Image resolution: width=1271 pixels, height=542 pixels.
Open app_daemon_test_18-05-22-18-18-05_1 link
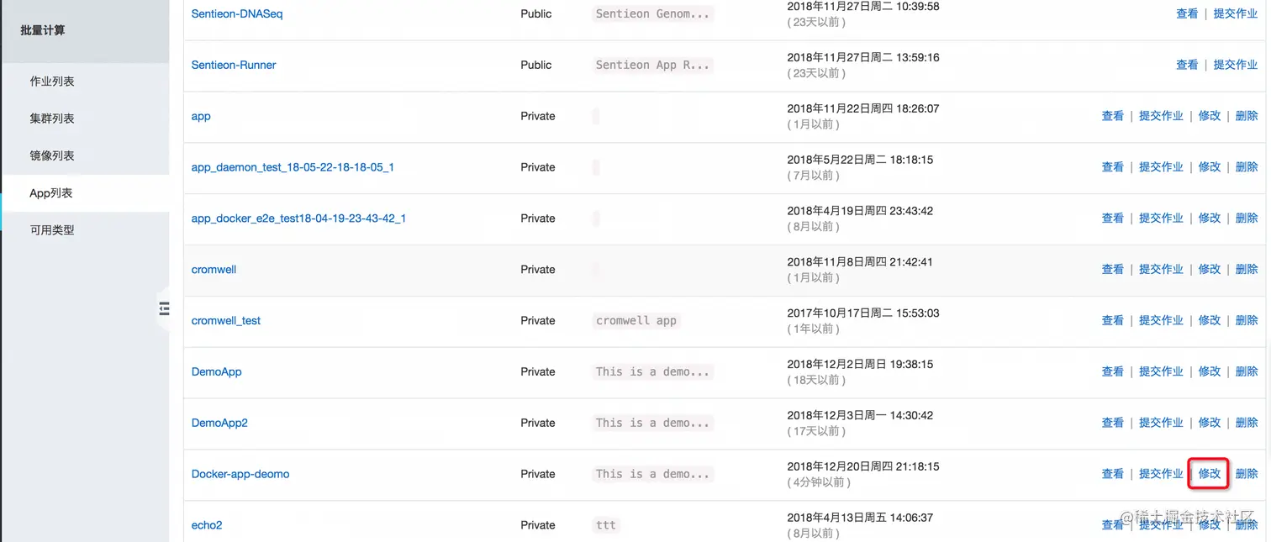[293, 167]
